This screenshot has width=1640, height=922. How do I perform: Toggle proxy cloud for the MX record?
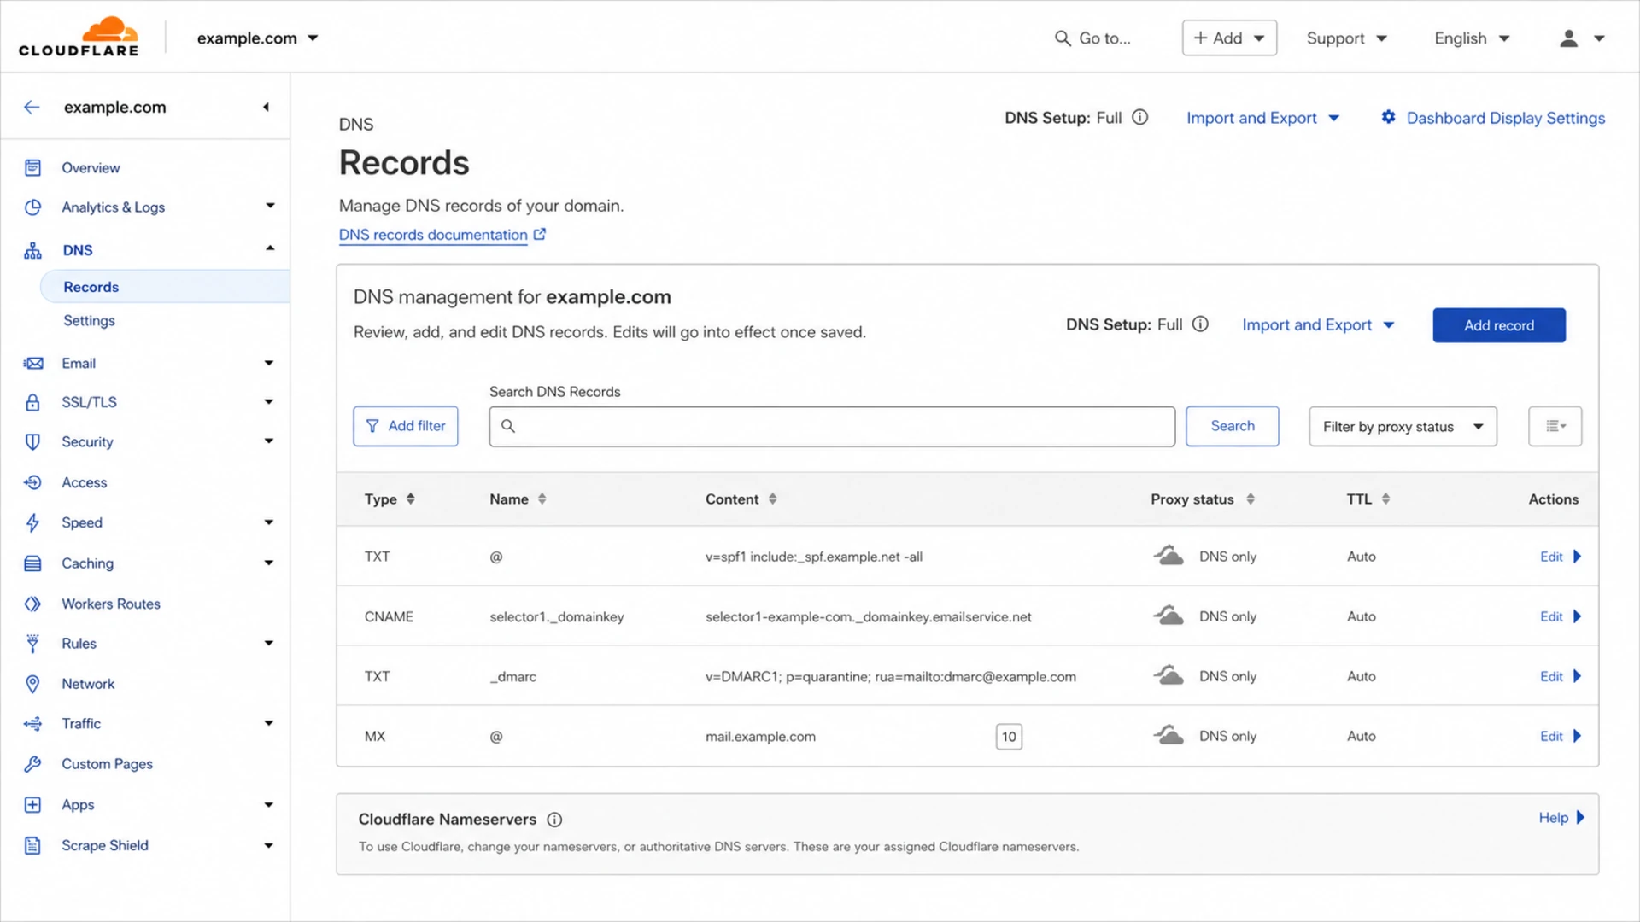click(x=1168, y=735)
